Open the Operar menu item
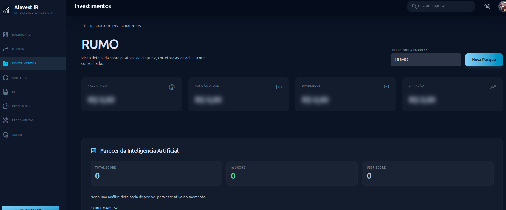Image resolution: width=506 pixels, height=210 pixels. (33, 49)
